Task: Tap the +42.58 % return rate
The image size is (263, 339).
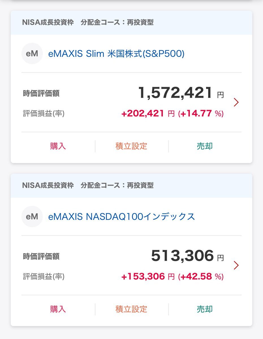Action: tap(201, 277)
